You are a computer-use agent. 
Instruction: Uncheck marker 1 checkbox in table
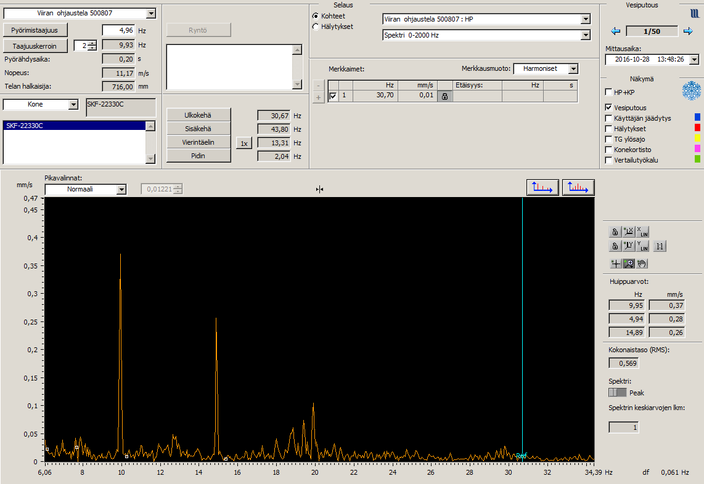click(333, 96)
